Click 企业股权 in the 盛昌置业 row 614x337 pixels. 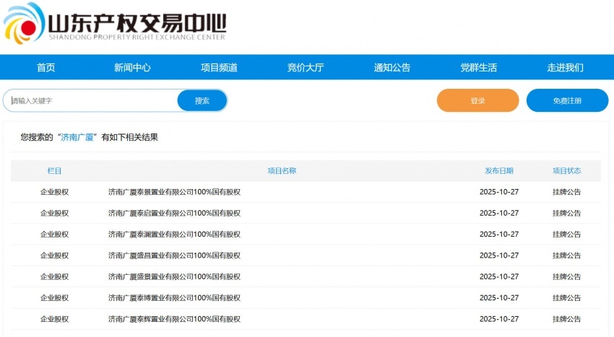tap(54, 255)
